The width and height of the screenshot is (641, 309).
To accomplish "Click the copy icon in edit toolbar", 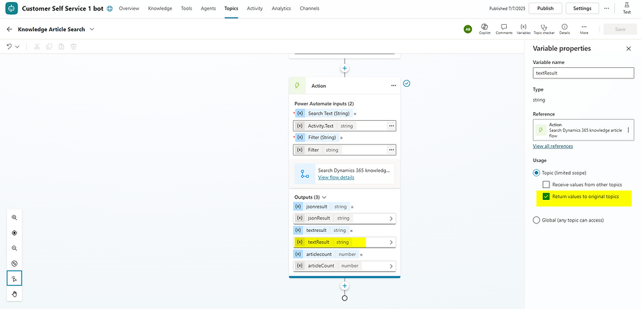I will [49, 46].
